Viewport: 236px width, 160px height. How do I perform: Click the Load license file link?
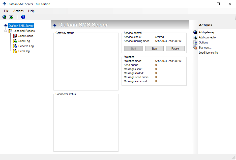point(208,52)
